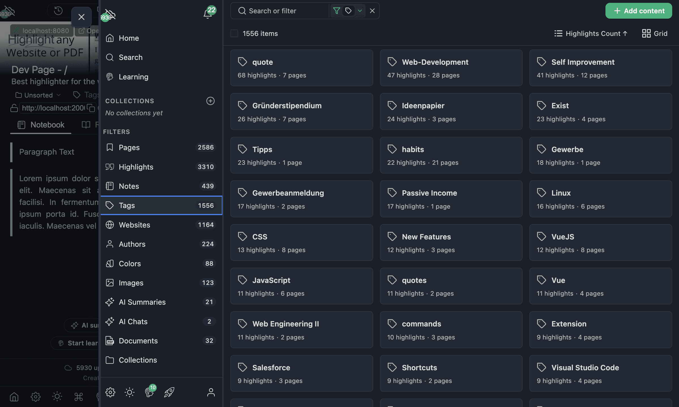679x407 pixels.
Task: Open the Exist tag card
Action: [x=601, y=112]
